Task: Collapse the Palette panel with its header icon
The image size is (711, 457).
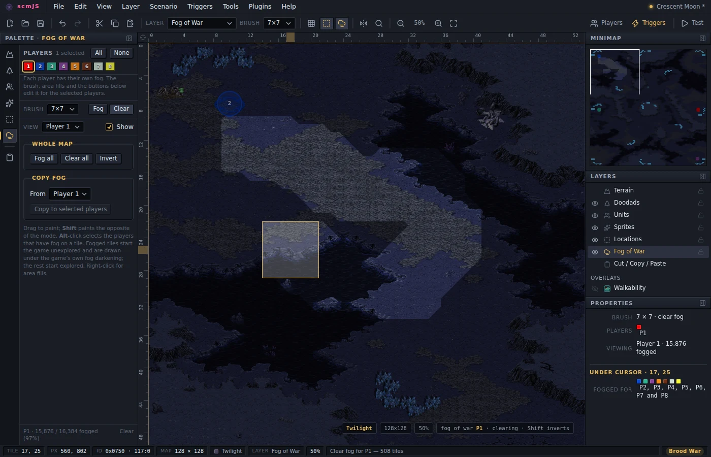Action: (x=130, y=38)
